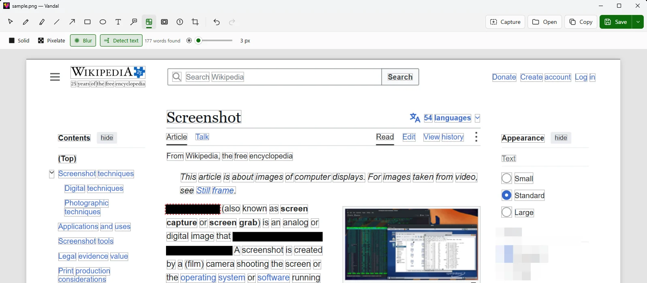Switch censor style to Solid
The image size is (647, 283).
19,40
